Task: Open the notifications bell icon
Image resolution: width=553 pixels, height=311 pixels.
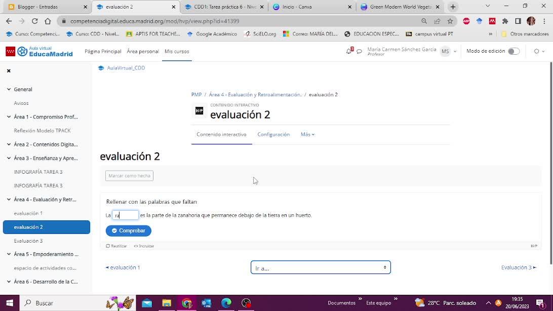Action: coord(349,51)
